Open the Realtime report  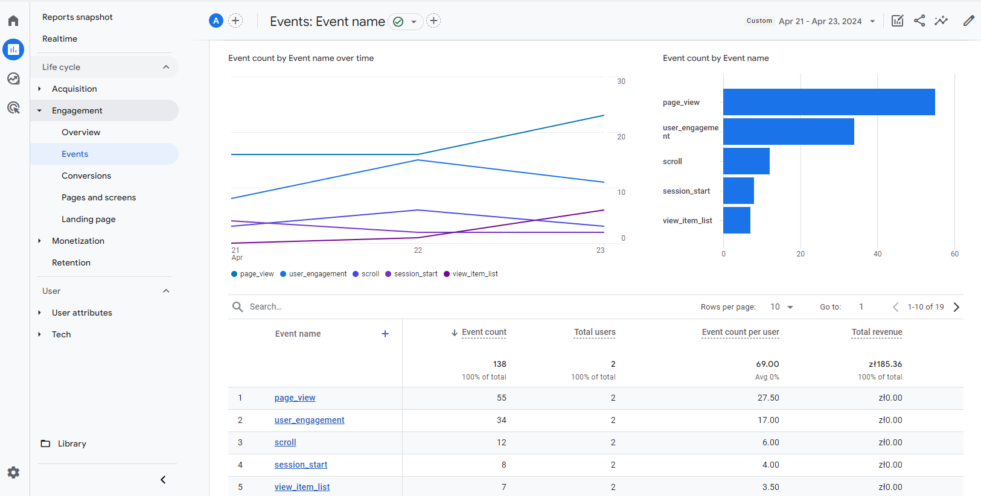coord(60,39)
